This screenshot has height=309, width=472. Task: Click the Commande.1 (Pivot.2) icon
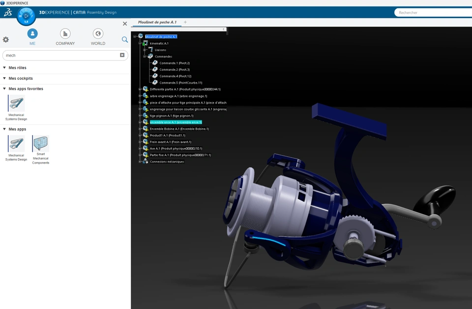tap(155, 63)
